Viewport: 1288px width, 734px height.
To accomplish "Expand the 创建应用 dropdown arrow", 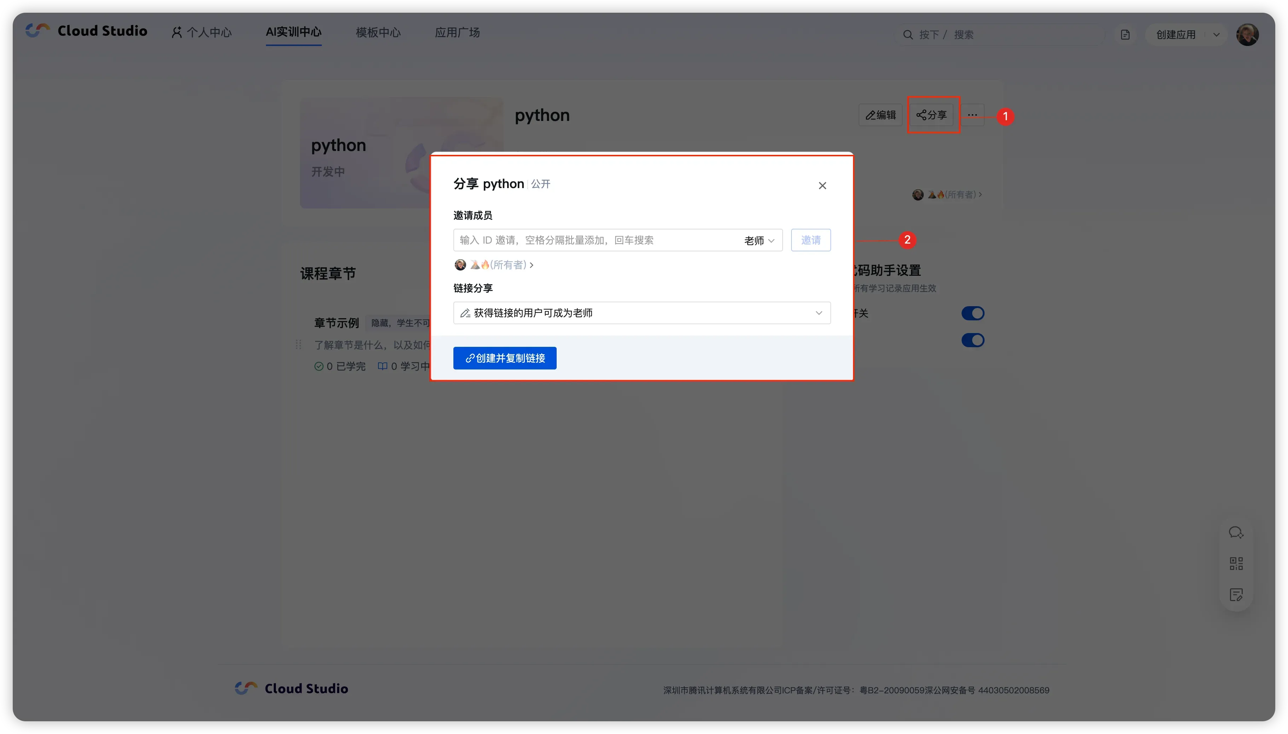I will [1217, 35].
